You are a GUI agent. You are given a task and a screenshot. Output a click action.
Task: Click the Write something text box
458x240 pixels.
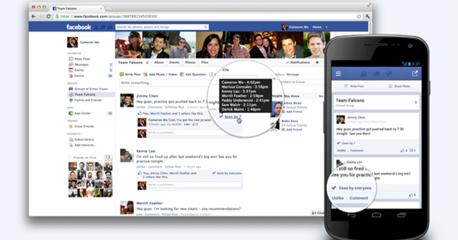[x=164, y=83]
